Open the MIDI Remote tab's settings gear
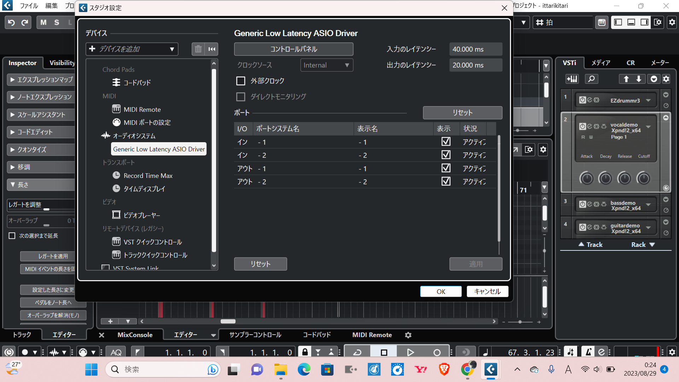Image resolution: width=679 pixels, height=382 pixels. pos(408,335)
